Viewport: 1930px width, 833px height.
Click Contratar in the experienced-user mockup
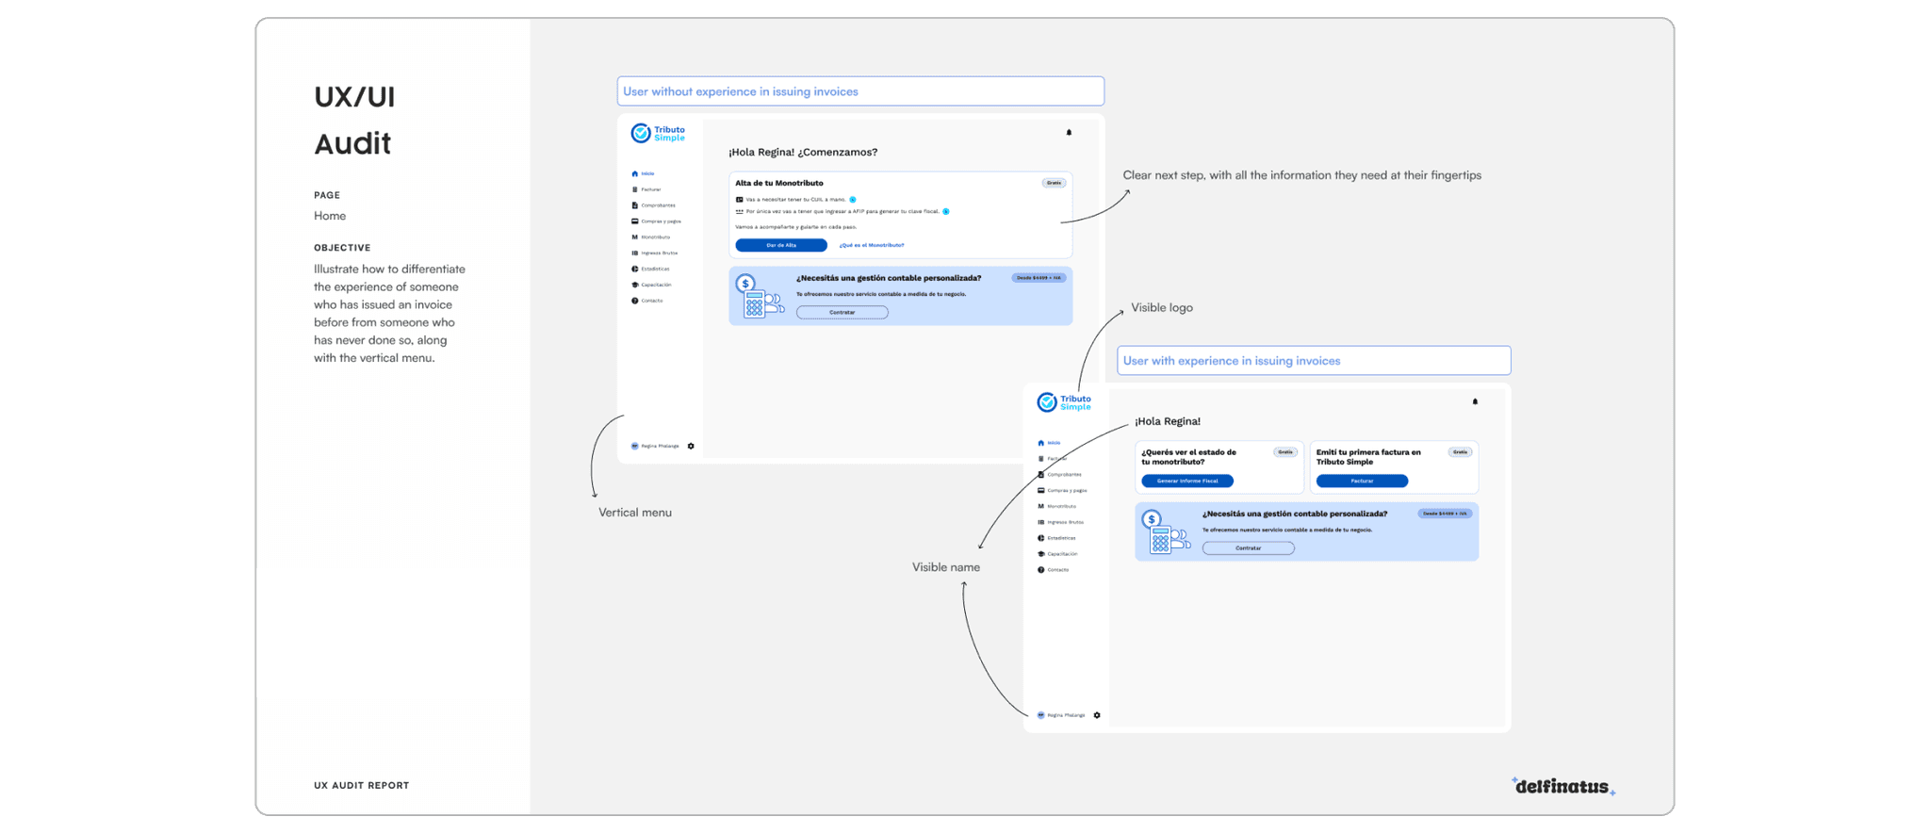coord(1249,547)
